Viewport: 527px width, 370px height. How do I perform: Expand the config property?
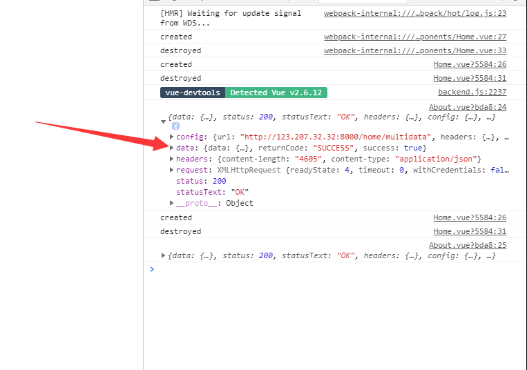pos(171,137)
